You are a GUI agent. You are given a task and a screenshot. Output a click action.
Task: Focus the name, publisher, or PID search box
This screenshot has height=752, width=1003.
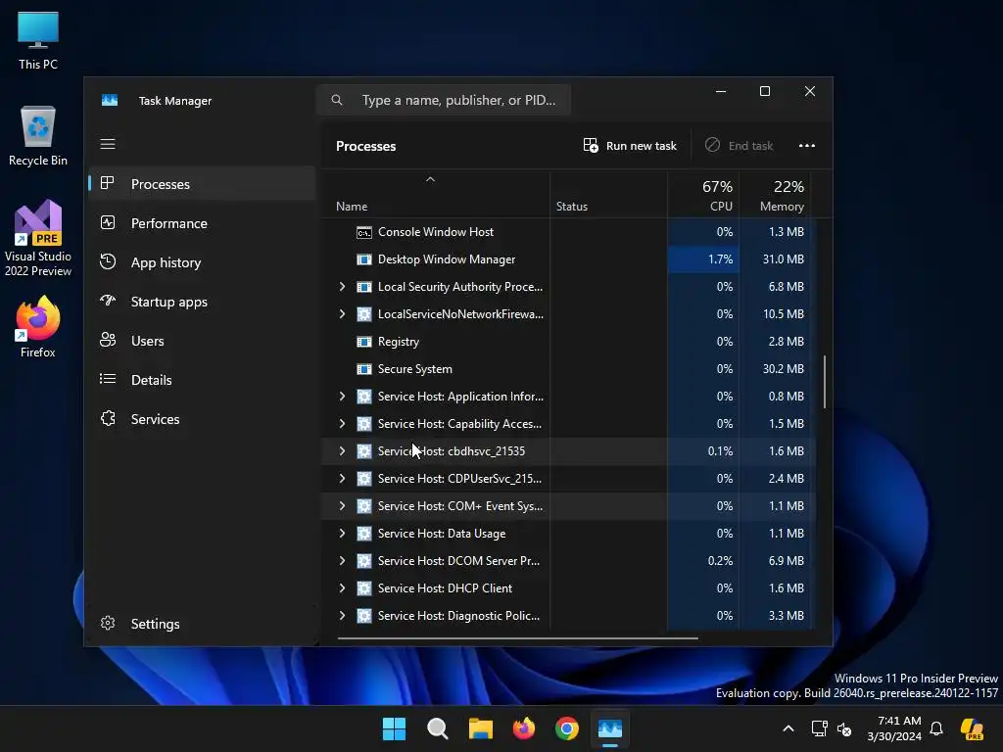pyautogui.click(x=444, y=101)
